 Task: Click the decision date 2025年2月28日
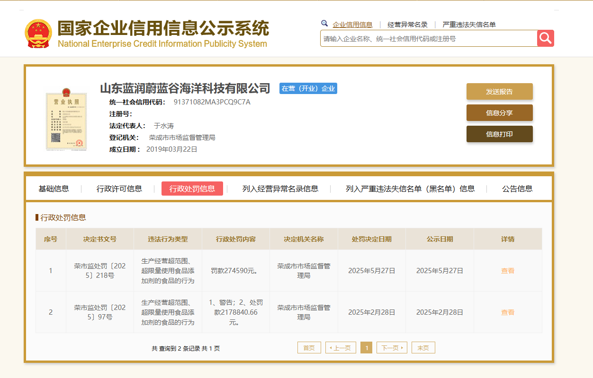tap(372, 312)
